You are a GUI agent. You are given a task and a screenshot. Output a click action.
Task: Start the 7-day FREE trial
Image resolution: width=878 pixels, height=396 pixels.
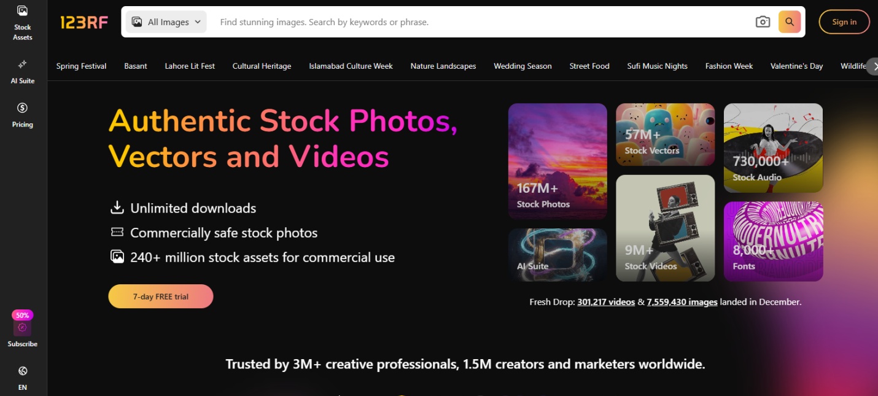(160, 297)
